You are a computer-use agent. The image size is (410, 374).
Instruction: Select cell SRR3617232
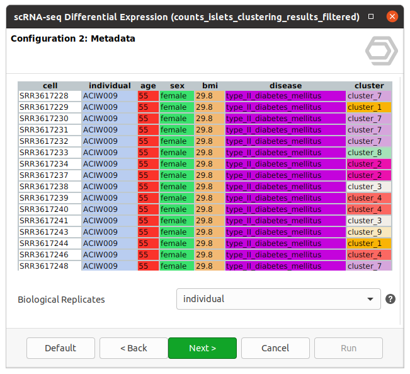(x=50, y=141)
